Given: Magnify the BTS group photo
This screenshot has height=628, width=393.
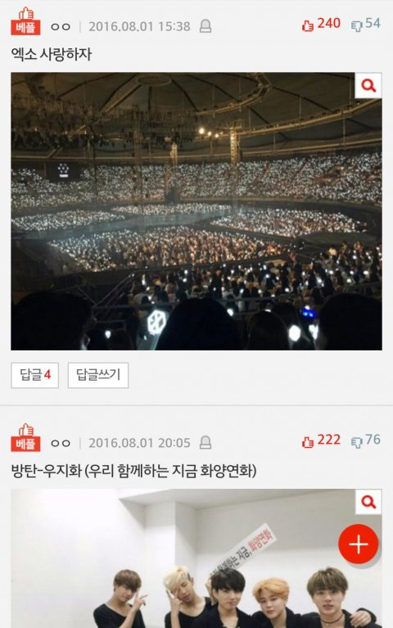Looking at the screenshot, I should coord(368,502).
